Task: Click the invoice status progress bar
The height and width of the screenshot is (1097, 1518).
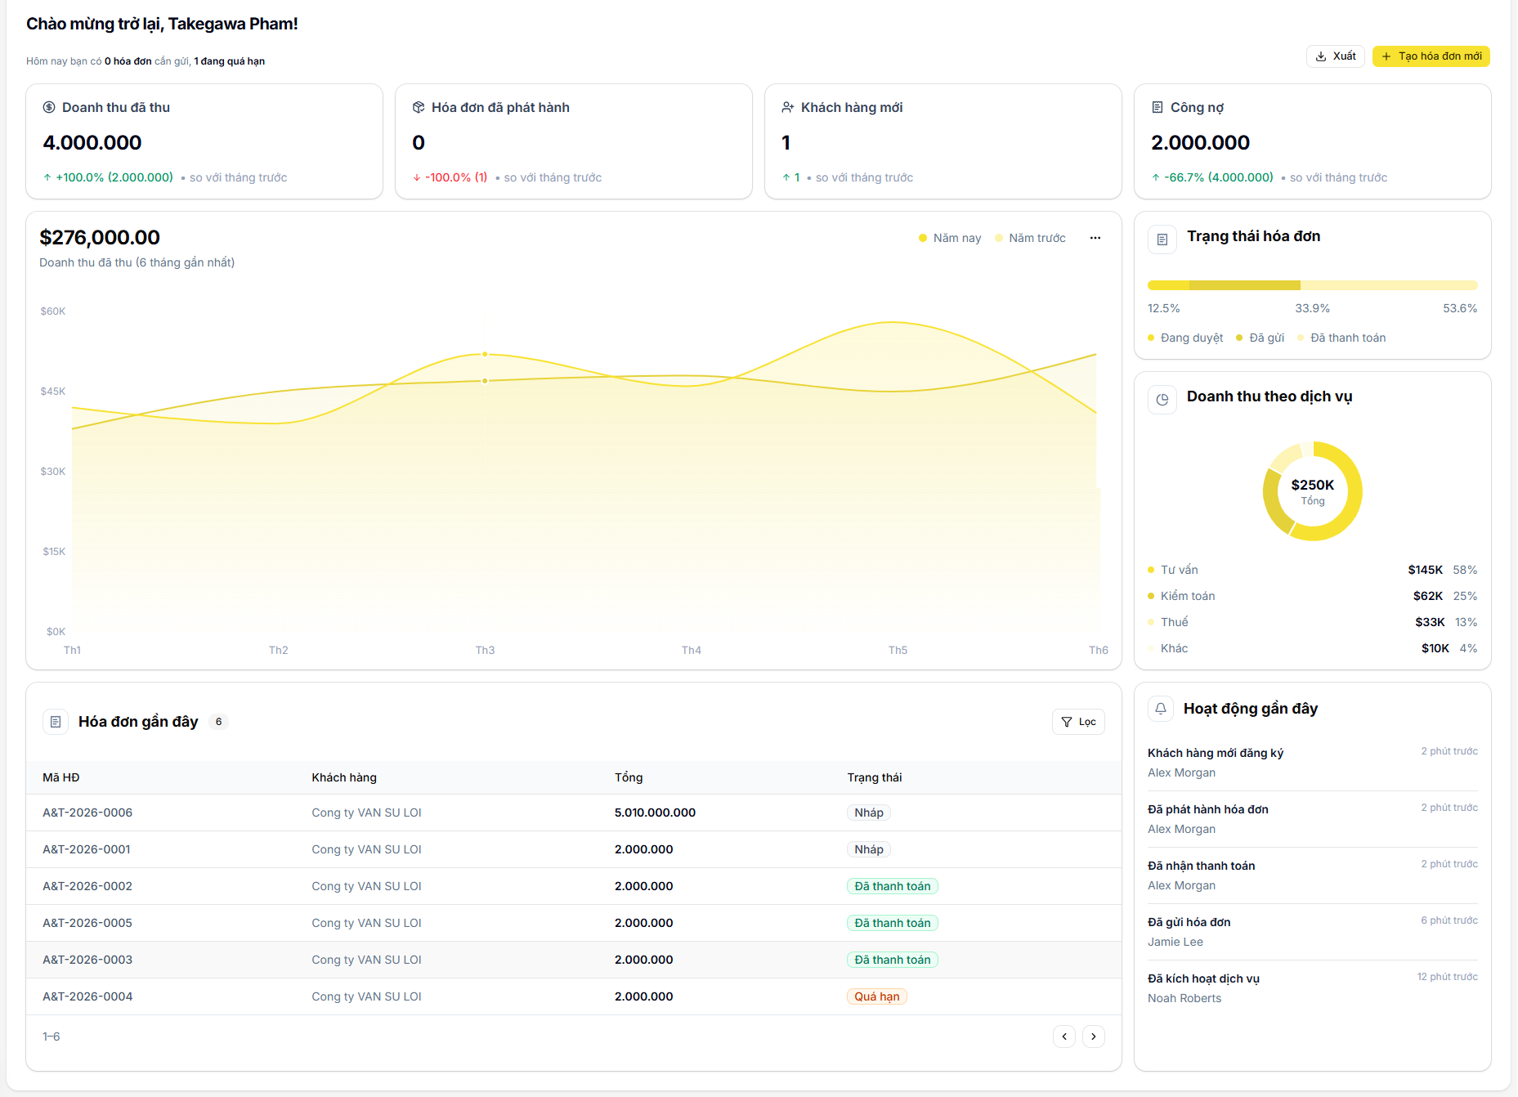Action: [x=1312, y=285]
